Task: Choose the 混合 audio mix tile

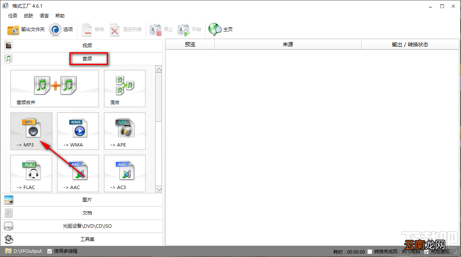Action: point(125,89)
